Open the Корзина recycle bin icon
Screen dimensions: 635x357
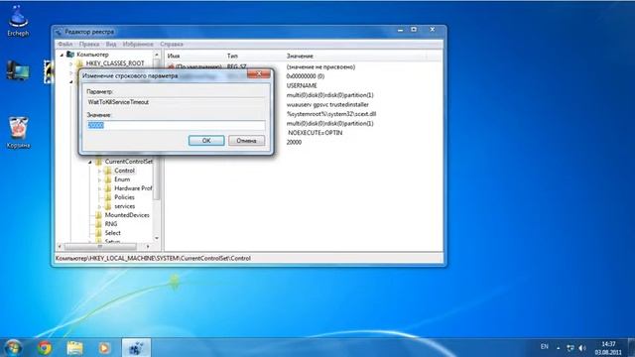[18, 132]
